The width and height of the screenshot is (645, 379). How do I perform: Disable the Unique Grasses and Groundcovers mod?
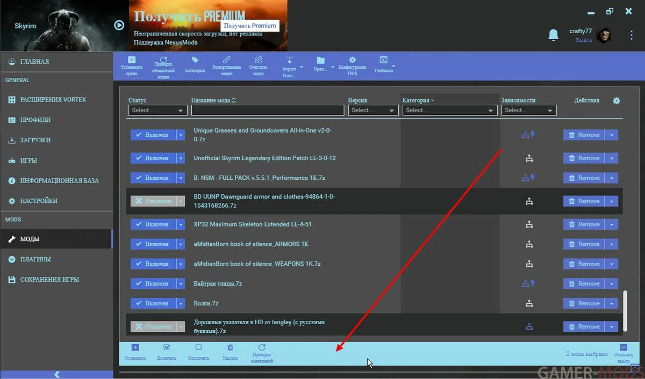point(153,135)
